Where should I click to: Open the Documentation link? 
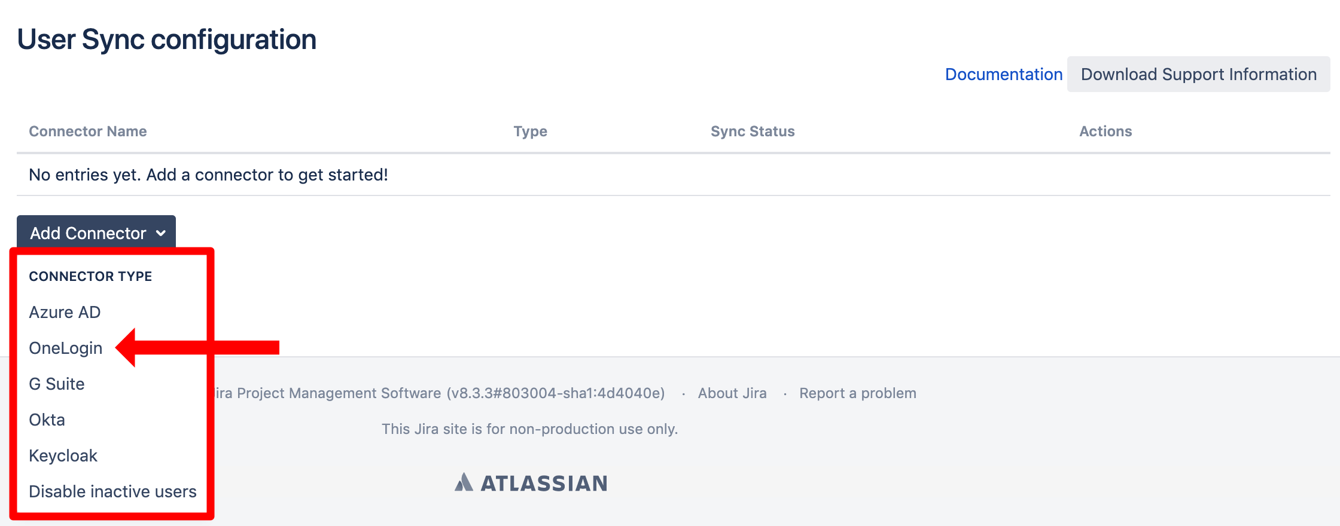1003,74
